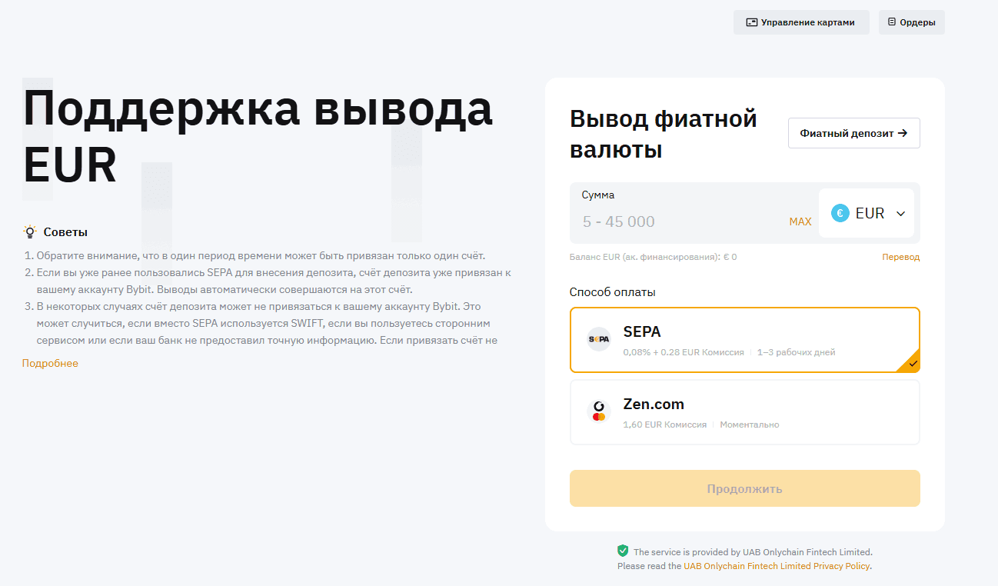Expand the currency selector chevron
Viewport: 998px width, 586px height.
[x=900, y=214]
